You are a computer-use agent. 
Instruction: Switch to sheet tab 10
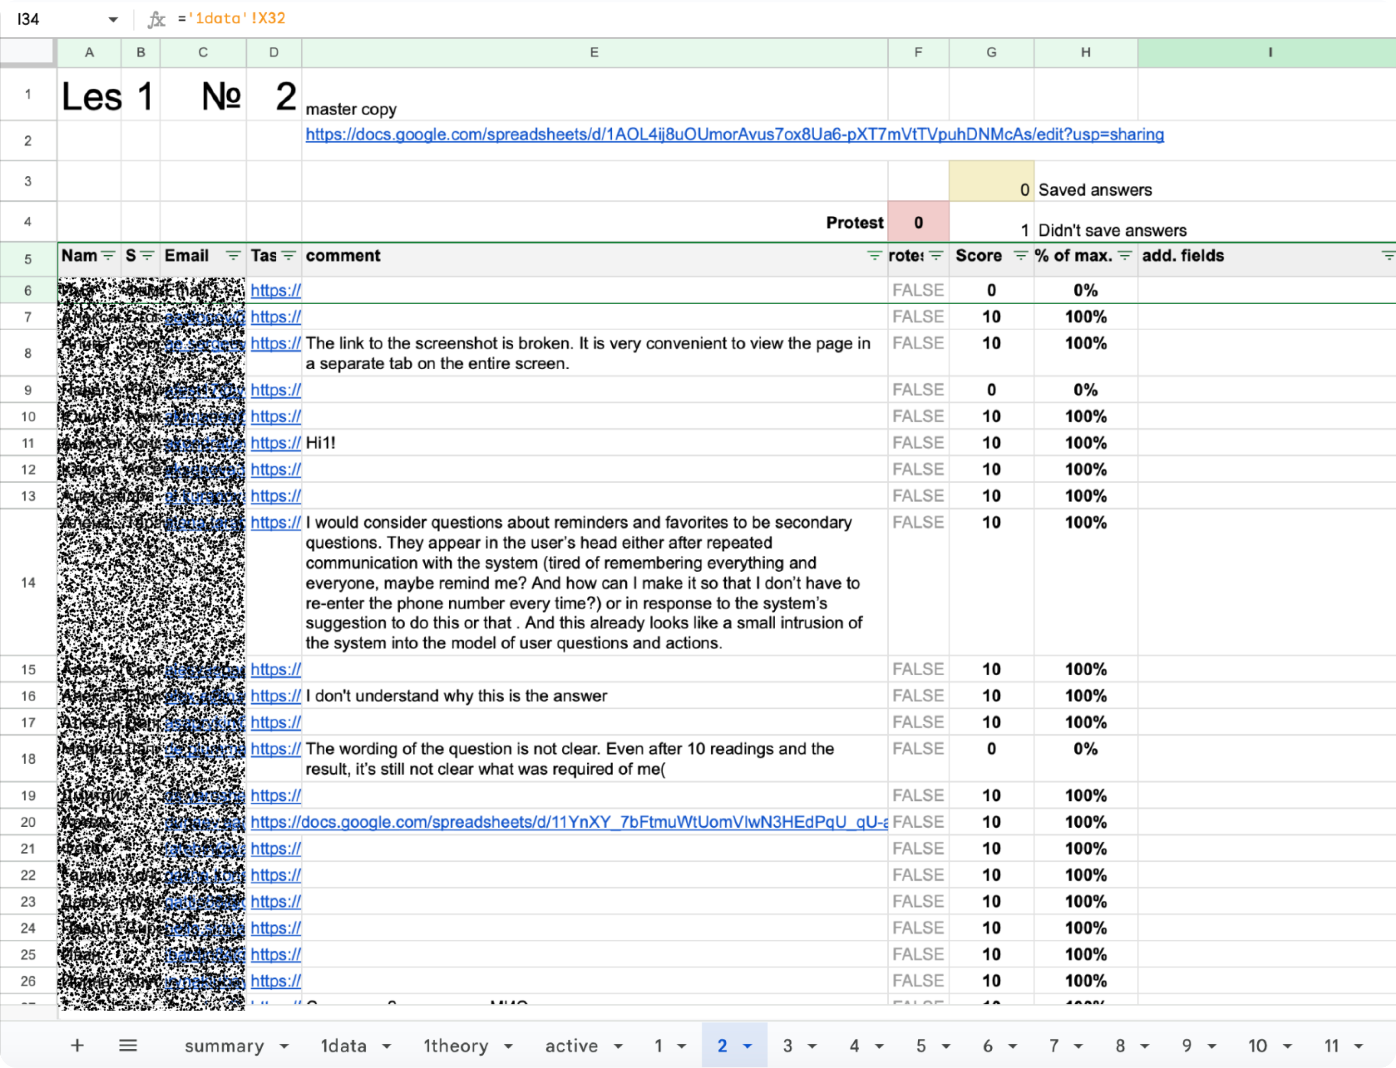tap(1257, 1046)
